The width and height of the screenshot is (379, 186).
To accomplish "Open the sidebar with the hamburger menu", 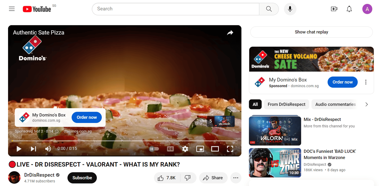I will (x=12, y=9).
